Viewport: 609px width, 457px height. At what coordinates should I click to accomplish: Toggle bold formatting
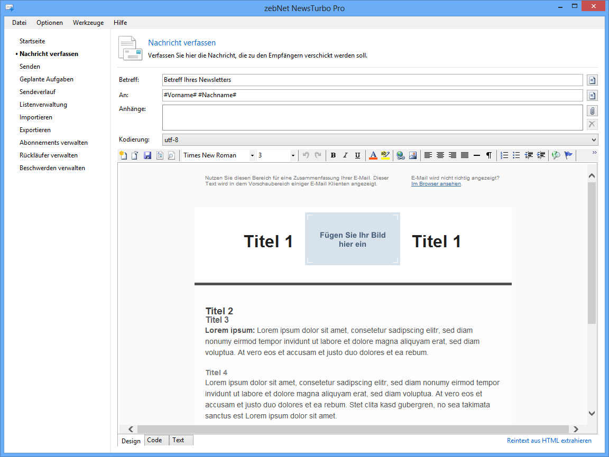(x=333, y=155)
